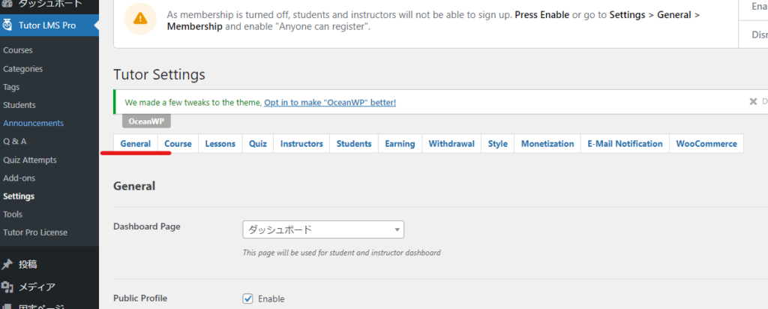Toggle the Public Profile Enable checkbox
Image resolution: width=768 pixels, height=309 pixels.
[x=248, y=298]
